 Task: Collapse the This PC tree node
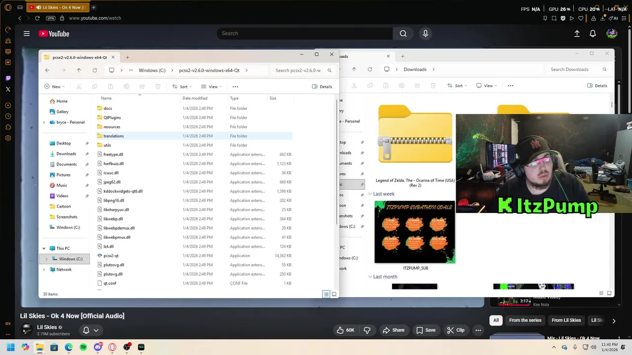point(44,248)
